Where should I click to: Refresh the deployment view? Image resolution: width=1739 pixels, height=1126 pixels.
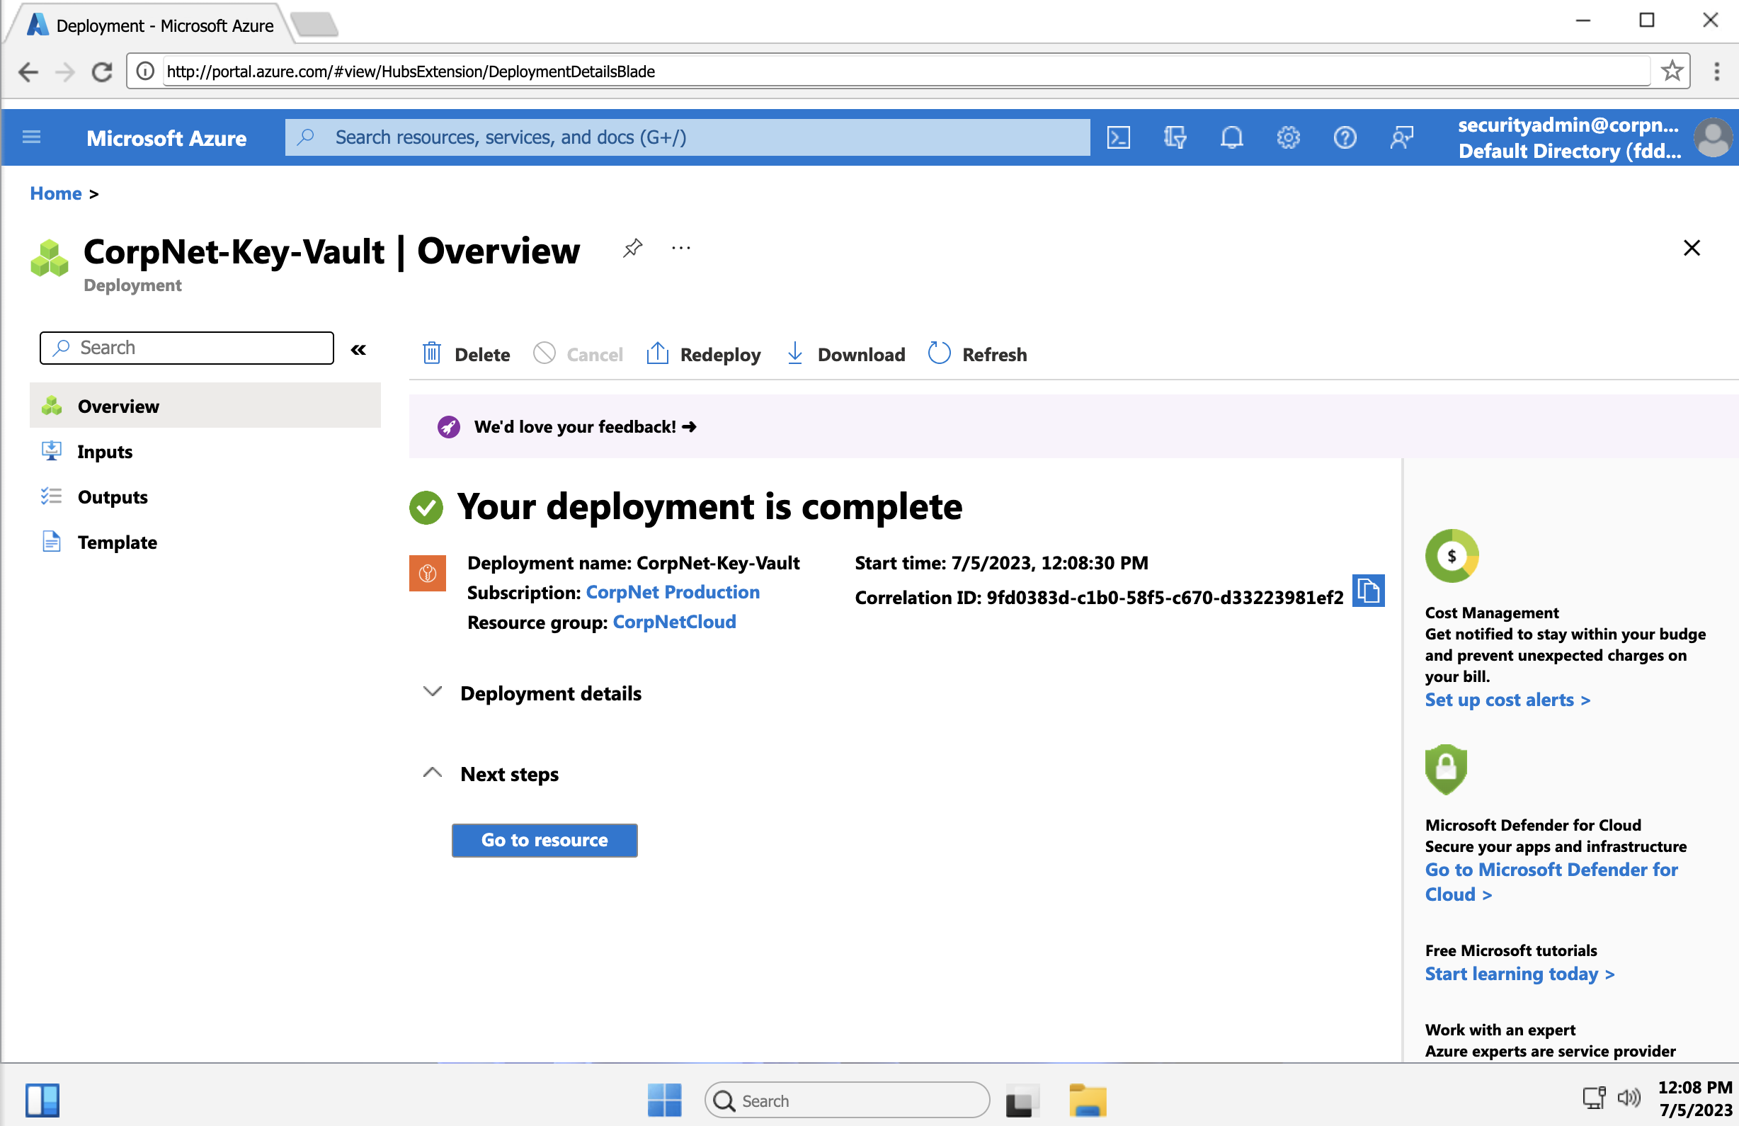coord(978,353)
